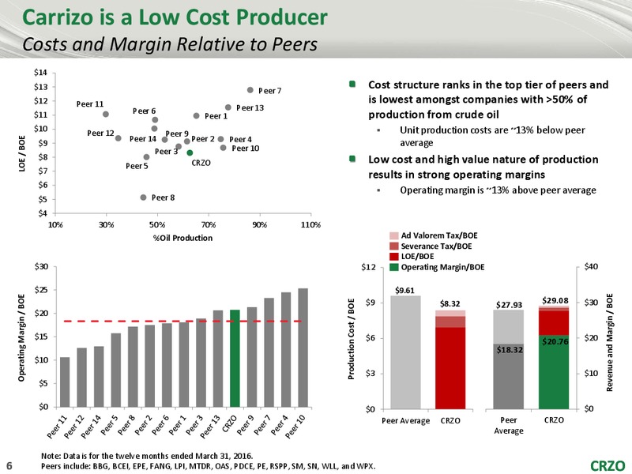Click the green CRZO scatter plot point
This screenshot has height=474, width=632.
[x=190, y=152]
